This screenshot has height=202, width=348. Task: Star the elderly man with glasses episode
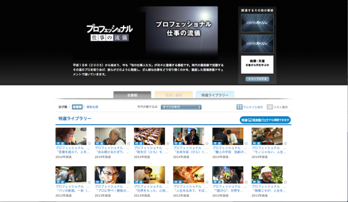tap(128, 143)
